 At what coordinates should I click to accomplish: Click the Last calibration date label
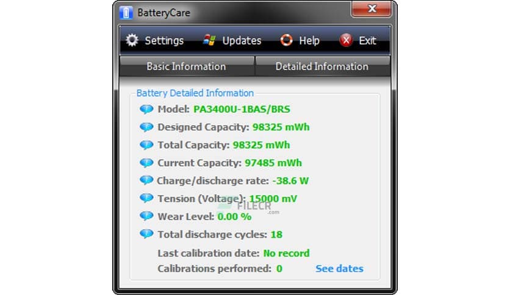(209, 253)
